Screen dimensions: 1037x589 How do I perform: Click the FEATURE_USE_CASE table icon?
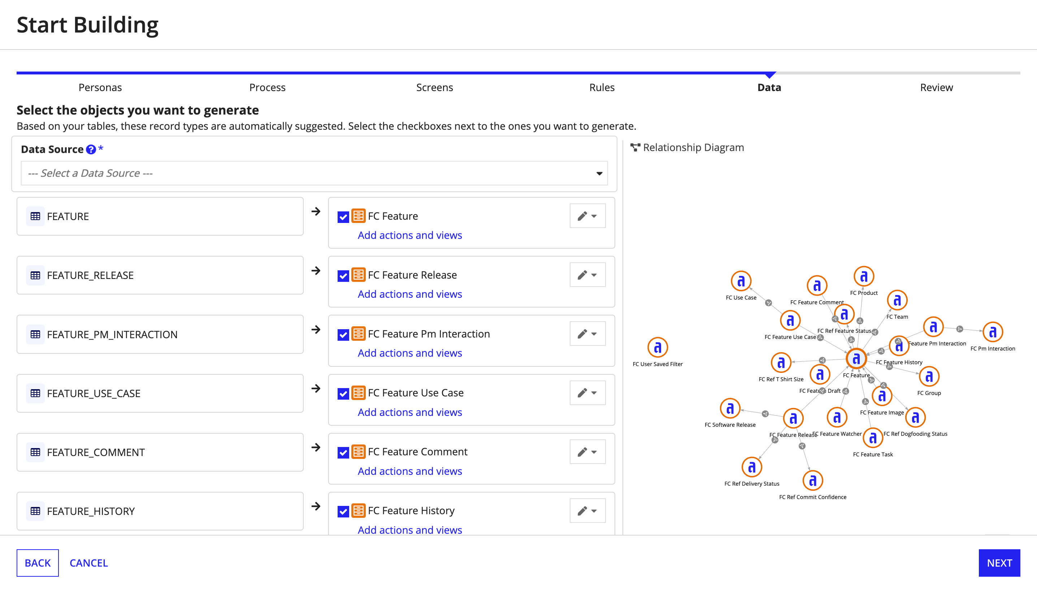point(35,393)
